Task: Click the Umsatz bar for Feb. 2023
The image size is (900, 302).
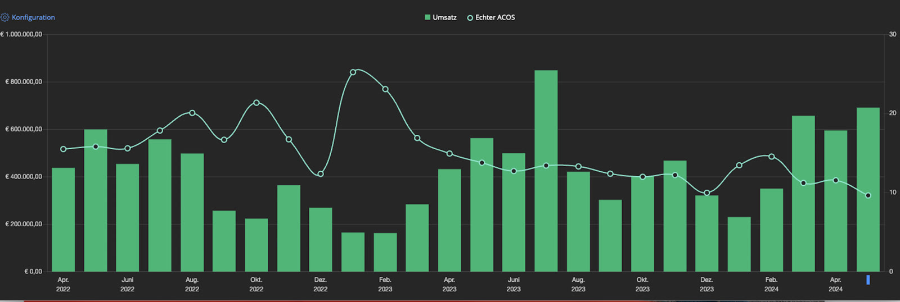Action: point(385,252)
